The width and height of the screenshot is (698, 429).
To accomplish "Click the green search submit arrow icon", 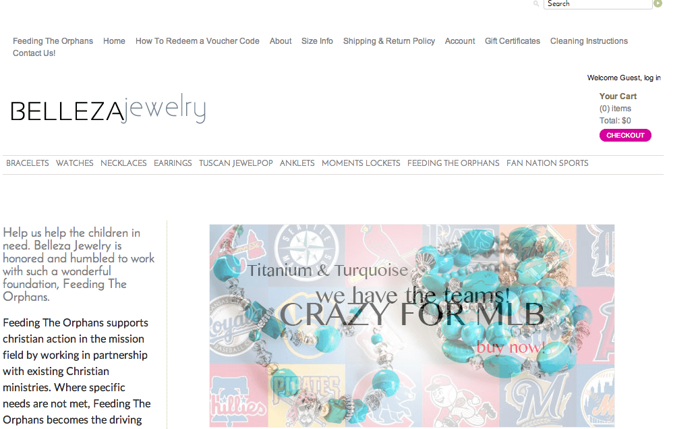I will [x=658, y=3].
